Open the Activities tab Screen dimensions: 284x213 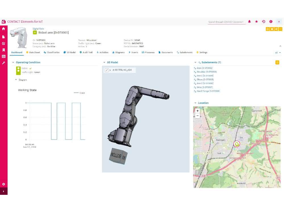(102, 52)
